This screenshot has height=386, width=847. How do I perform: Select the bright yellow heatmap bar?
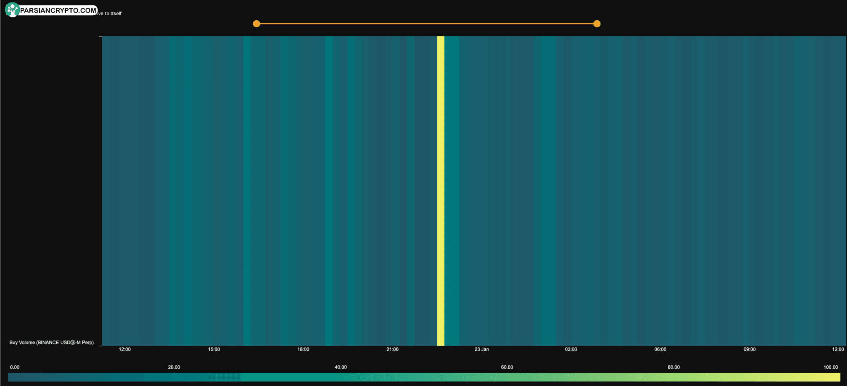point(440,190)
